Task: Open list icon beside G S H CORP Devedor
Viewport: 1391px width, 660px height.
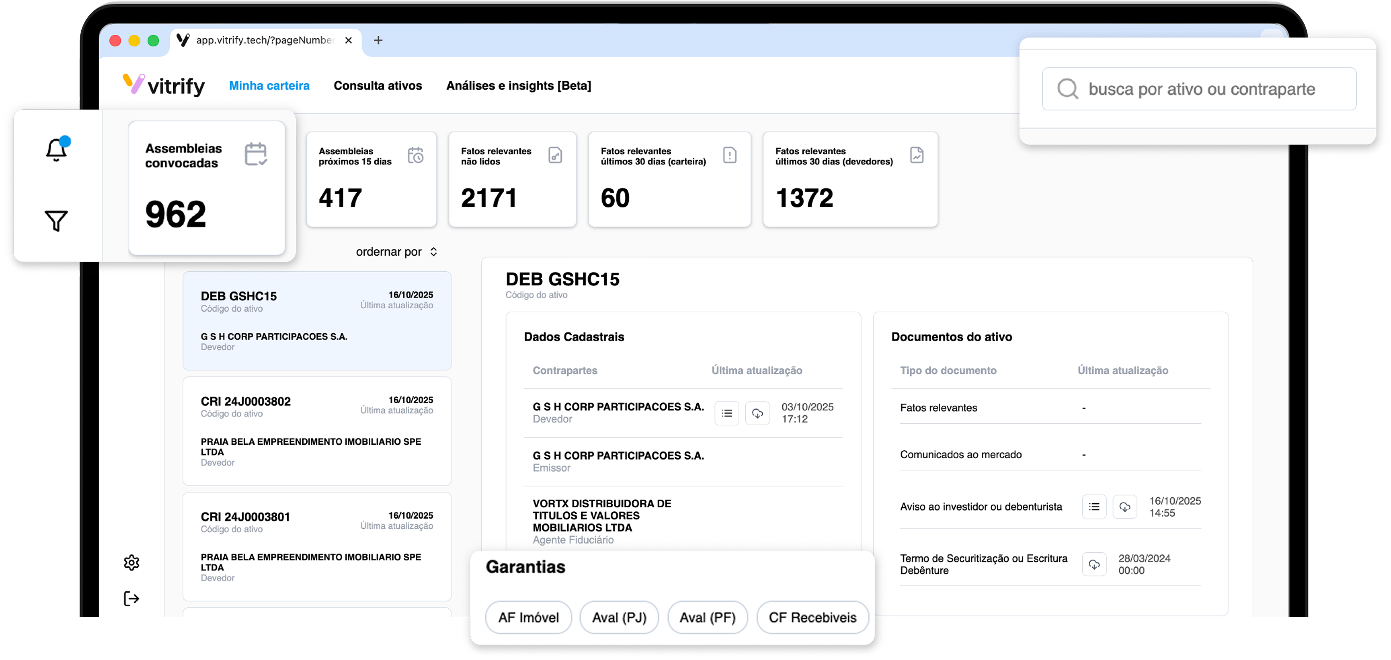Action: click(x=727, y=413)
